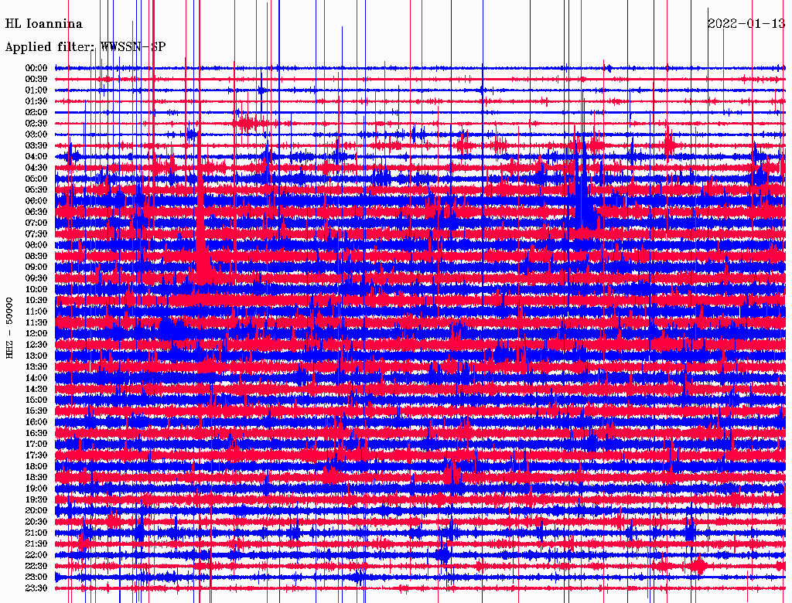Select the 15:30 time label

point(36,411)
